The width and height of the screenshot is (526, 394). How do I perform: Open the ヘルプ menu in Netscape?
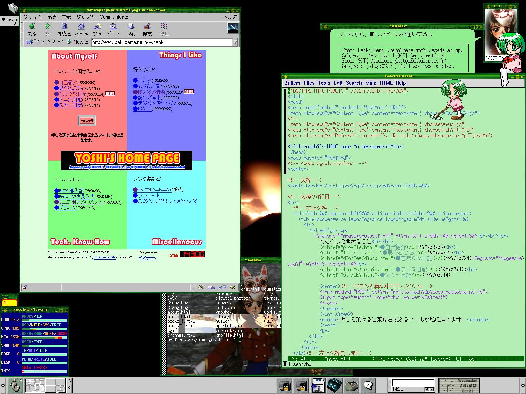[230, 17]
